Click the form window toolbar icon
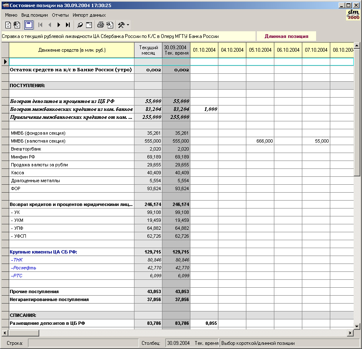Screen dimensions: 362x349 tap(89, 25)
